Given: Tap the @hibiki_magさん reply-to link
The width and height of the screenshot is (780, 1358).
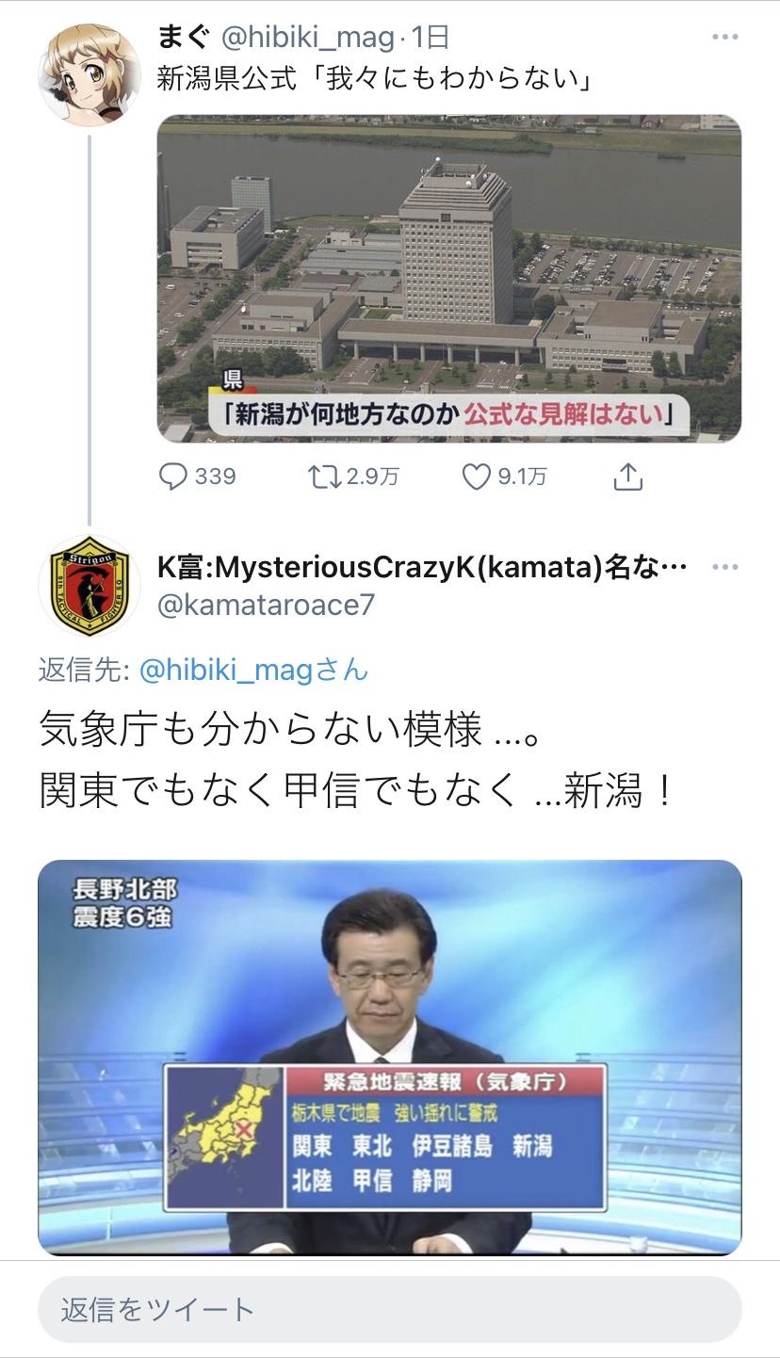Looking at the screenshot, I should [253, 670].
